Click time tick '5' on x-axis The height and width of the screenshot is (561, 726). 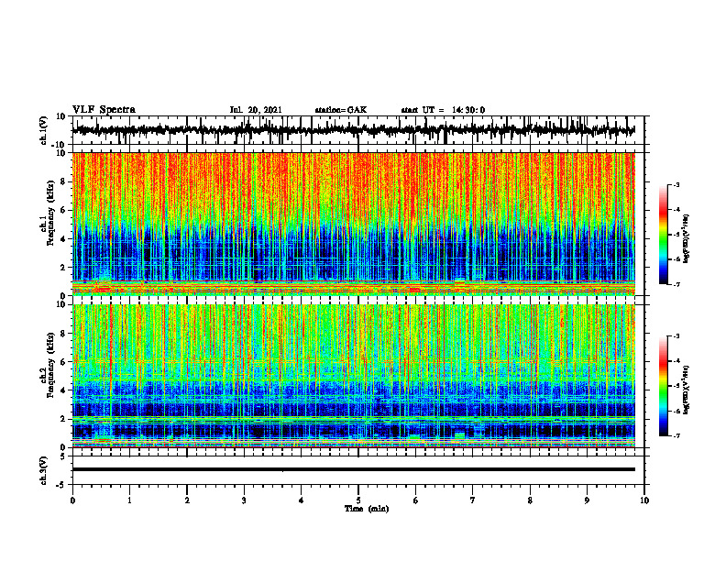(358, 500)
